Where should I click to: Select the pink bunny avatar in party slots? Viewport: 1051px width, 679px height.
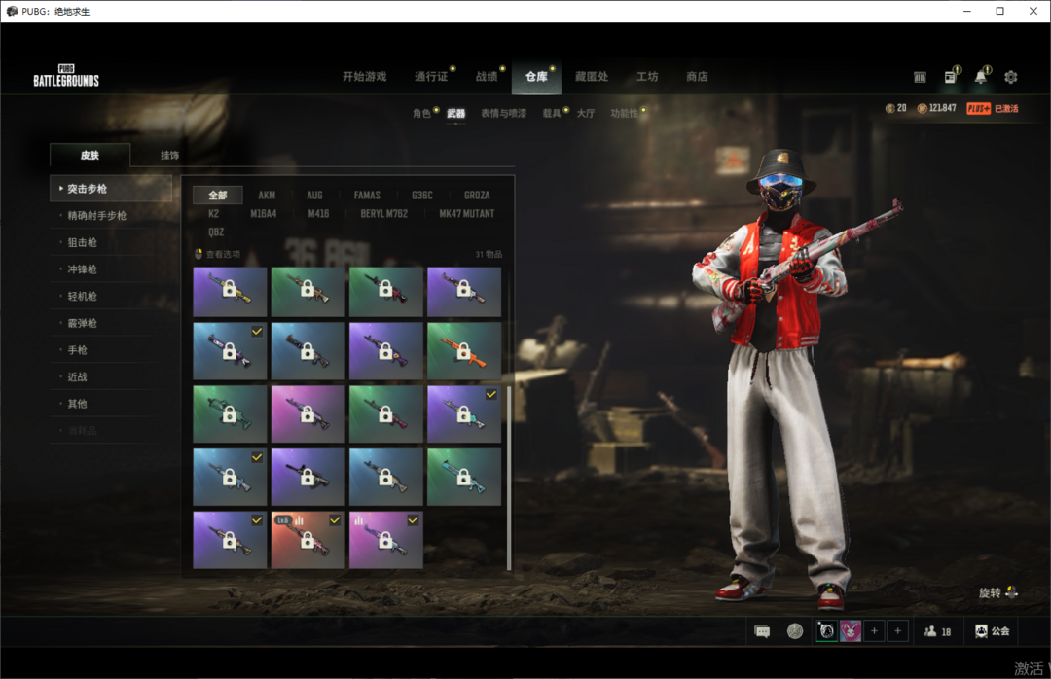pyautogui.click(x=851, y=630)
